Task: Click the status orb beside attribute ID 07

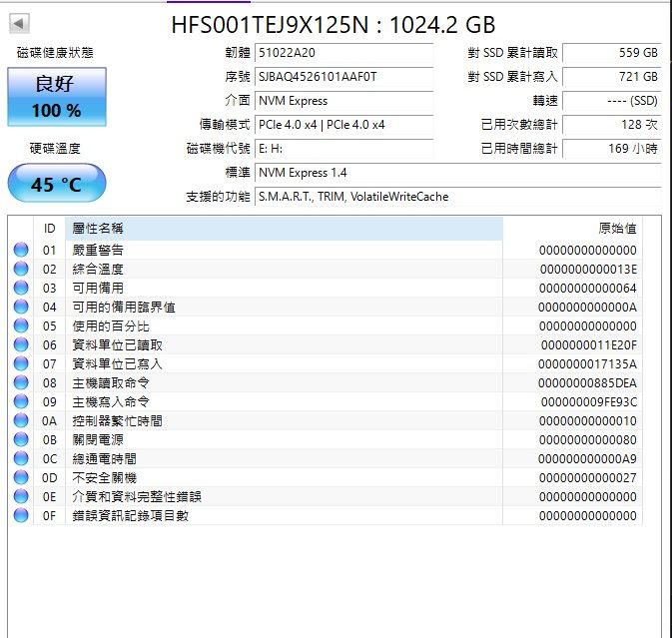Action: point(21,363)
